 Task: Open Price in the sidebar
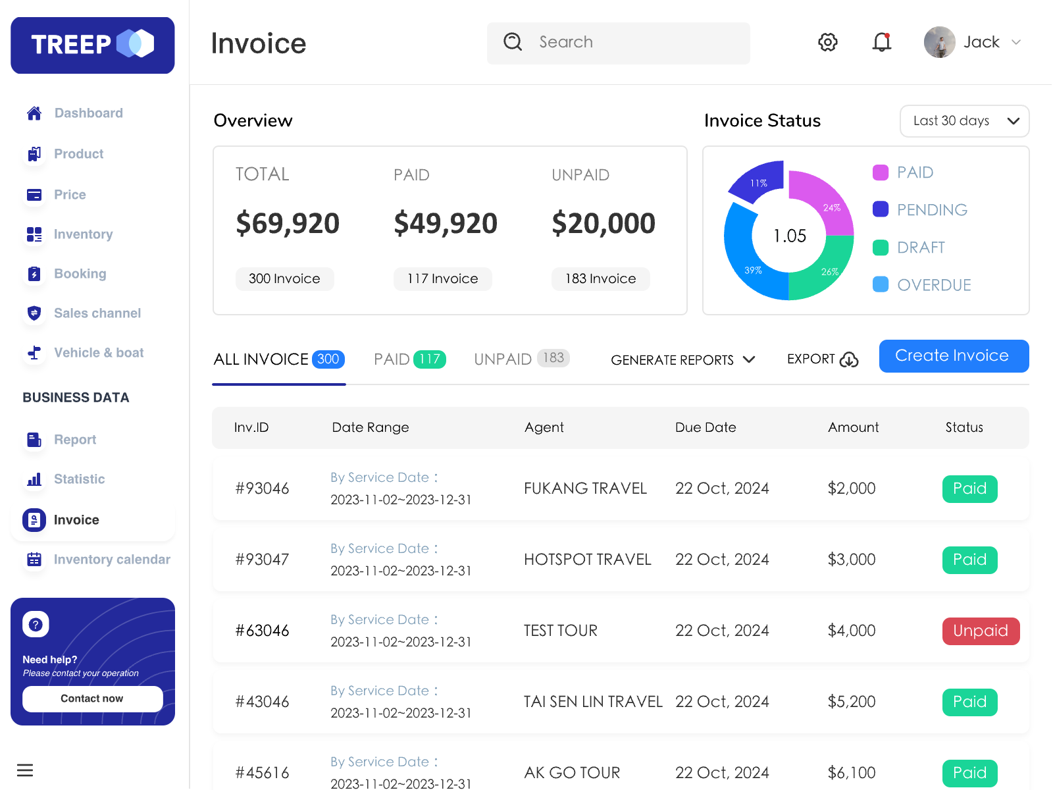tap(70, 195)
